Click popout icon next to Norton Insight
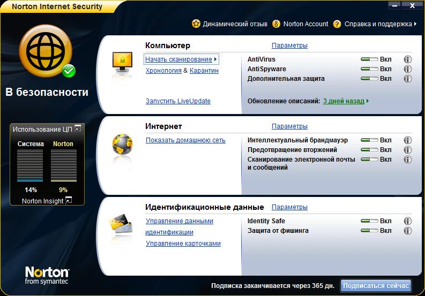 (x=69, y=200)
